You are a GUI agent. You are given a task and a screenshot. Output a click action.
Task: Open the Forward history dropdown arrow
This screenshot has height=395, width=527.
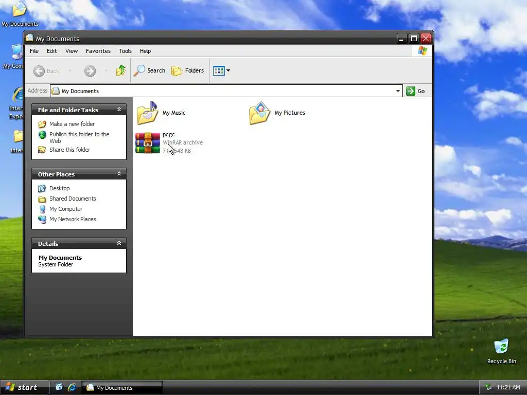click(106, 71)
